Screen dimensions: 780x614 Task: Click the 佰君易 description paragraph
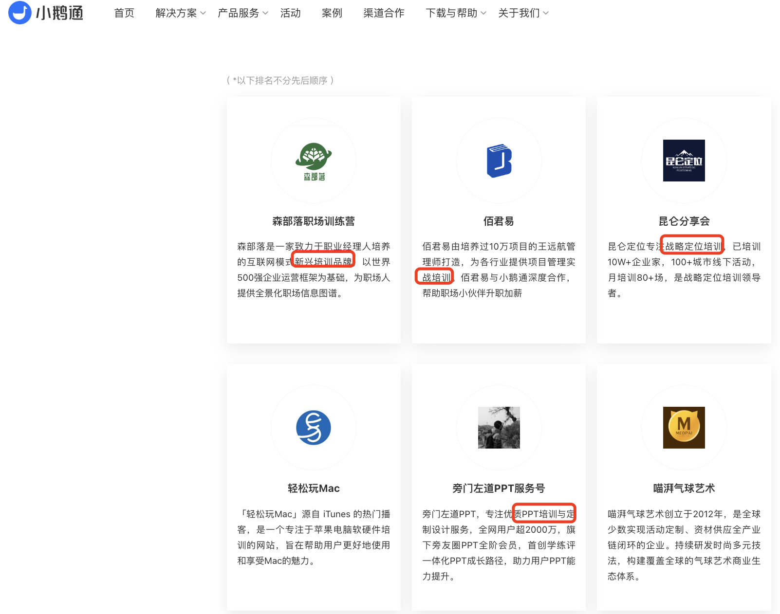(499, 270)
